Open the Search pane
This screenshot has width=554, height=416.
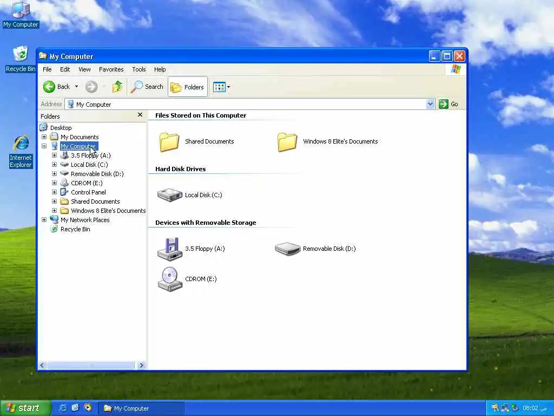click(147, 87)
